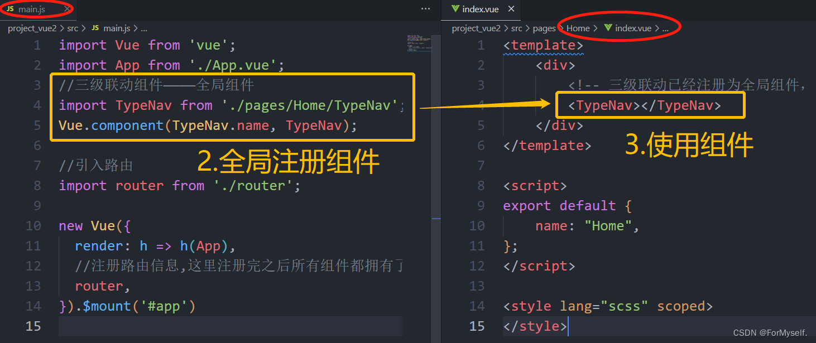The image size is (816, 343).
Task: Click the JS icon in main.js breadcrumb path
Action: (x=94, y=27)
